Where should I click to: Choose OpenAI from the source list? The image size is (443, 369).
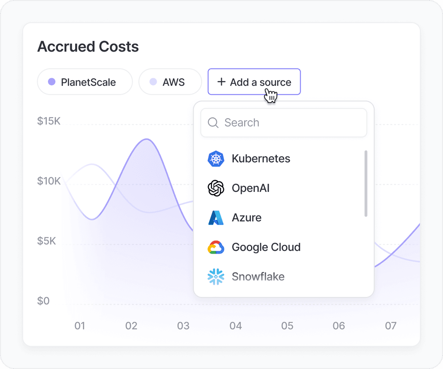(x=251, y=188)
